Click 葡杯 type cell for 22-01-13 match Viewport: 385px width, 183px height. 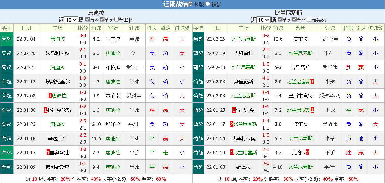tap(7, 153)
